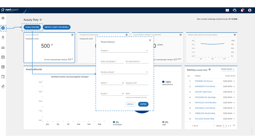This screenshot has width=255, height=136.
Task: Open the calendar icon in sidebar
Action: [x=3, y=77]
